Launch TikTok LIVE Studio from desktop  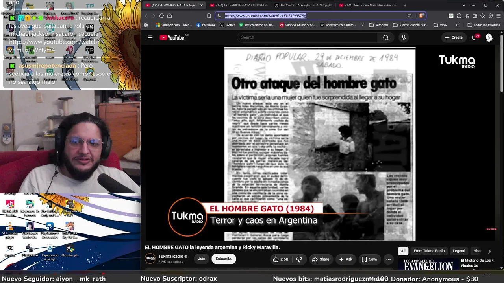pos(10,209)
